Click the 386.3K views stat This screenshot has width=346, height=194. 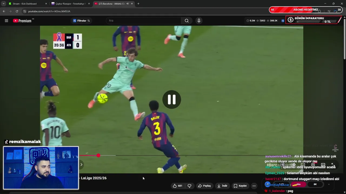(x=272, y=21)
